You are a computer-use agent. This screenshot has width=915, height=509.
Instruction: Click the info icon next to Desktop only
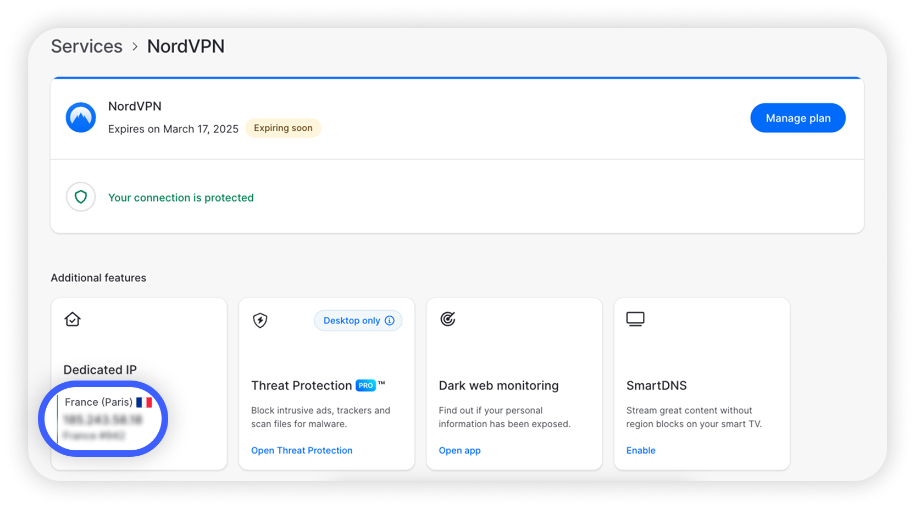(390, 320)
